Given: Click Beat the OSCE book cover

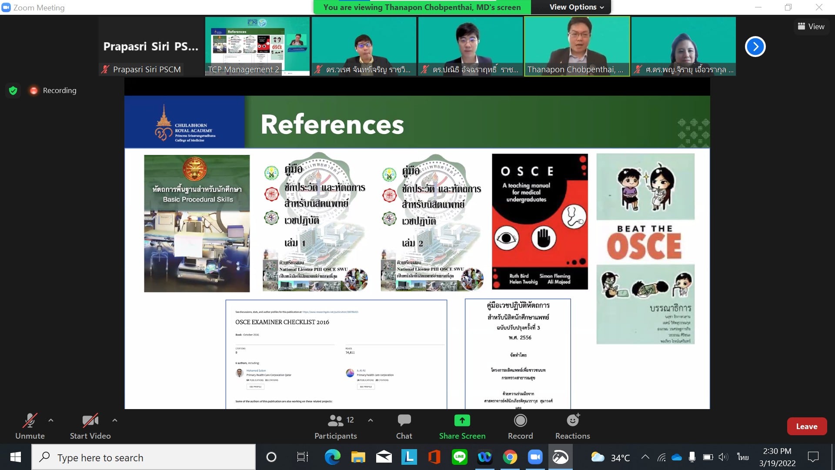Looking at the screenshot, I should tap(645, 248).
